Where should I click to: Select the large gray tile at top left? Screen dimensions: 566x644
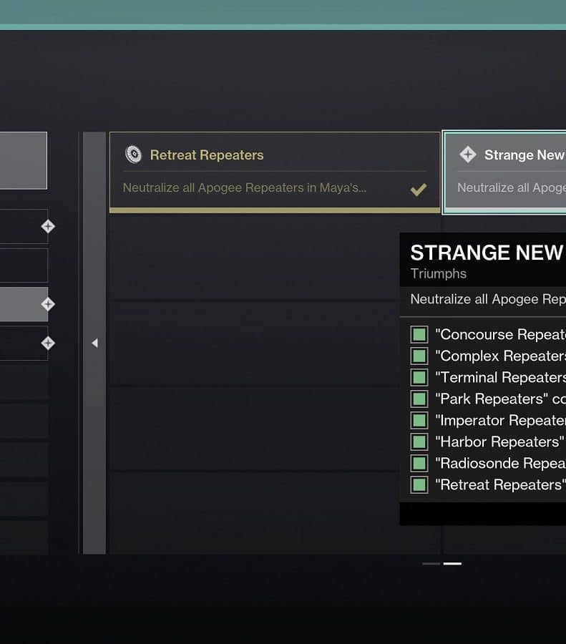tap(24, 160)
